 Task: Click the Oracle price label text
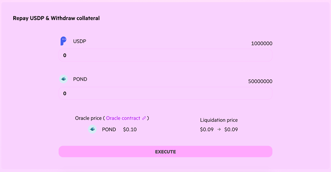pyautogui.click(x=88, y=118)
